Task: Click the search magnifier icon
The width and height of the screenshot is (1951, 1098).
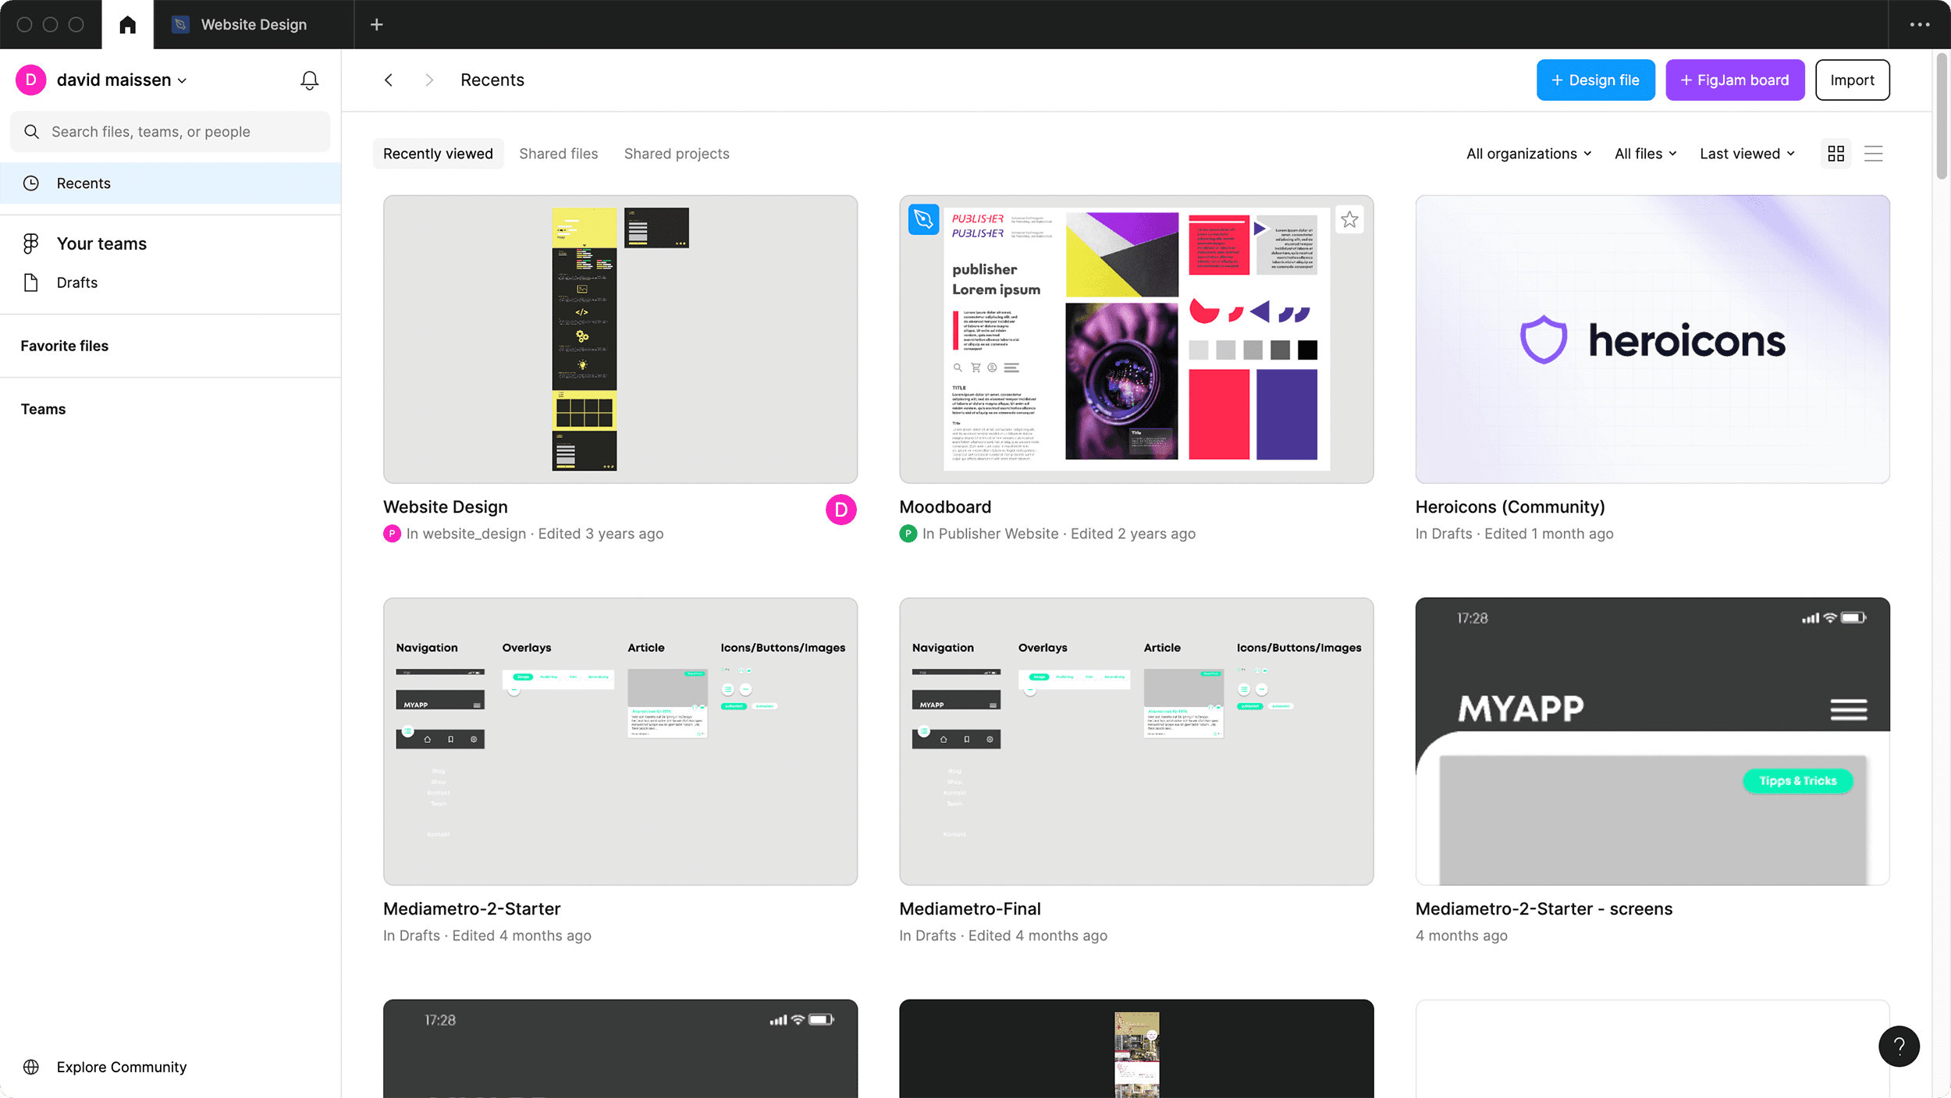Action: (x=31, y=132)
